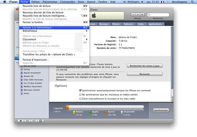Viewport: 197px width, 137px height.
Task: Open the lionel playlist
Action: point(26,93)
